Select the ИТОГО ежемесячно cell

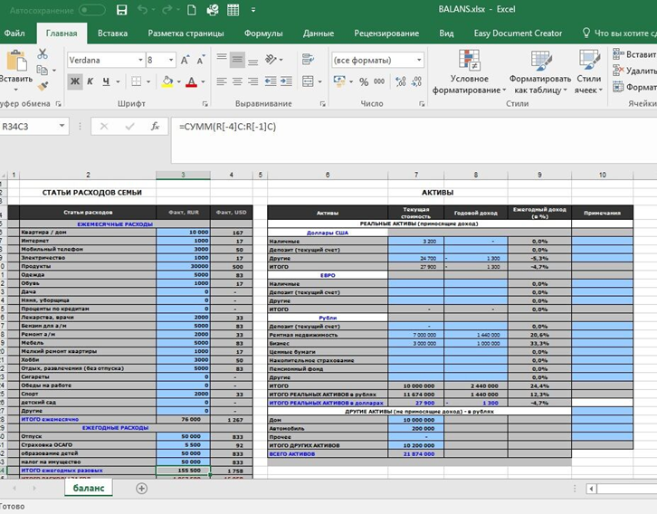[x=88, y=419]
